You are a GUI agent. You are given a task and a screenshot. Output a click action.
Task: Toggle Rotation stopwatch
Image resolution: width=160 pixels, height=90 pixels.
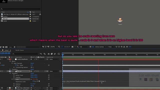click(x=14, y=84)
